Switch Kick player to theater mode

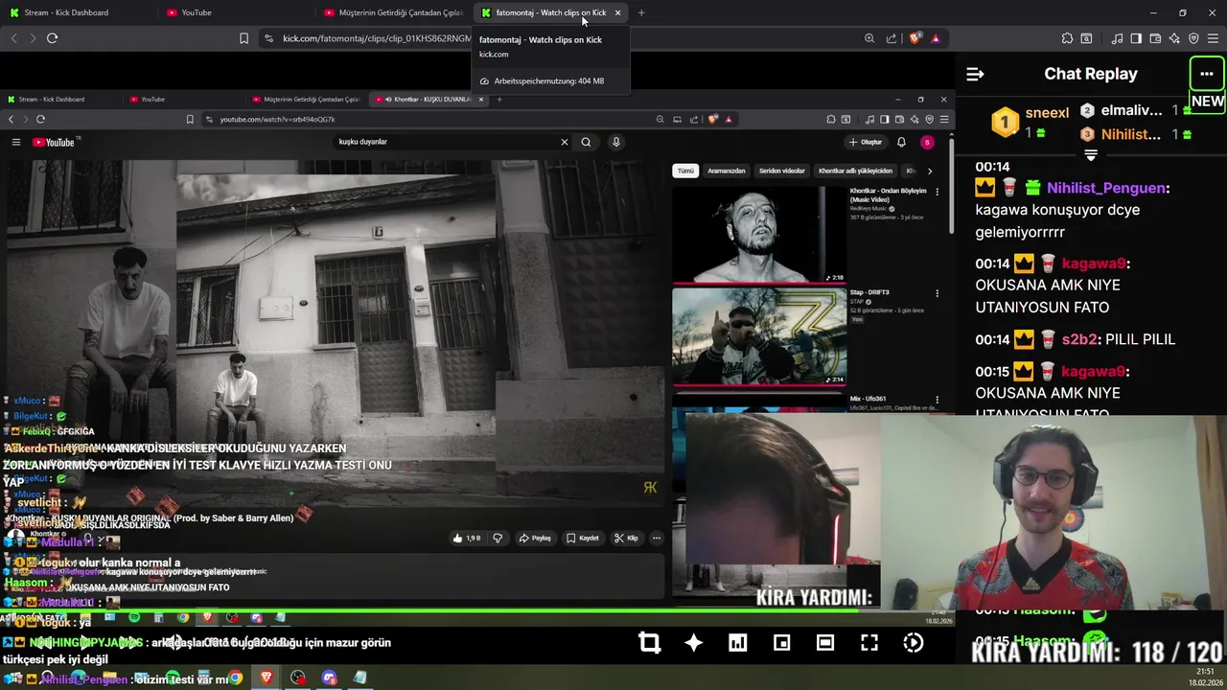[x=825, y=643]
